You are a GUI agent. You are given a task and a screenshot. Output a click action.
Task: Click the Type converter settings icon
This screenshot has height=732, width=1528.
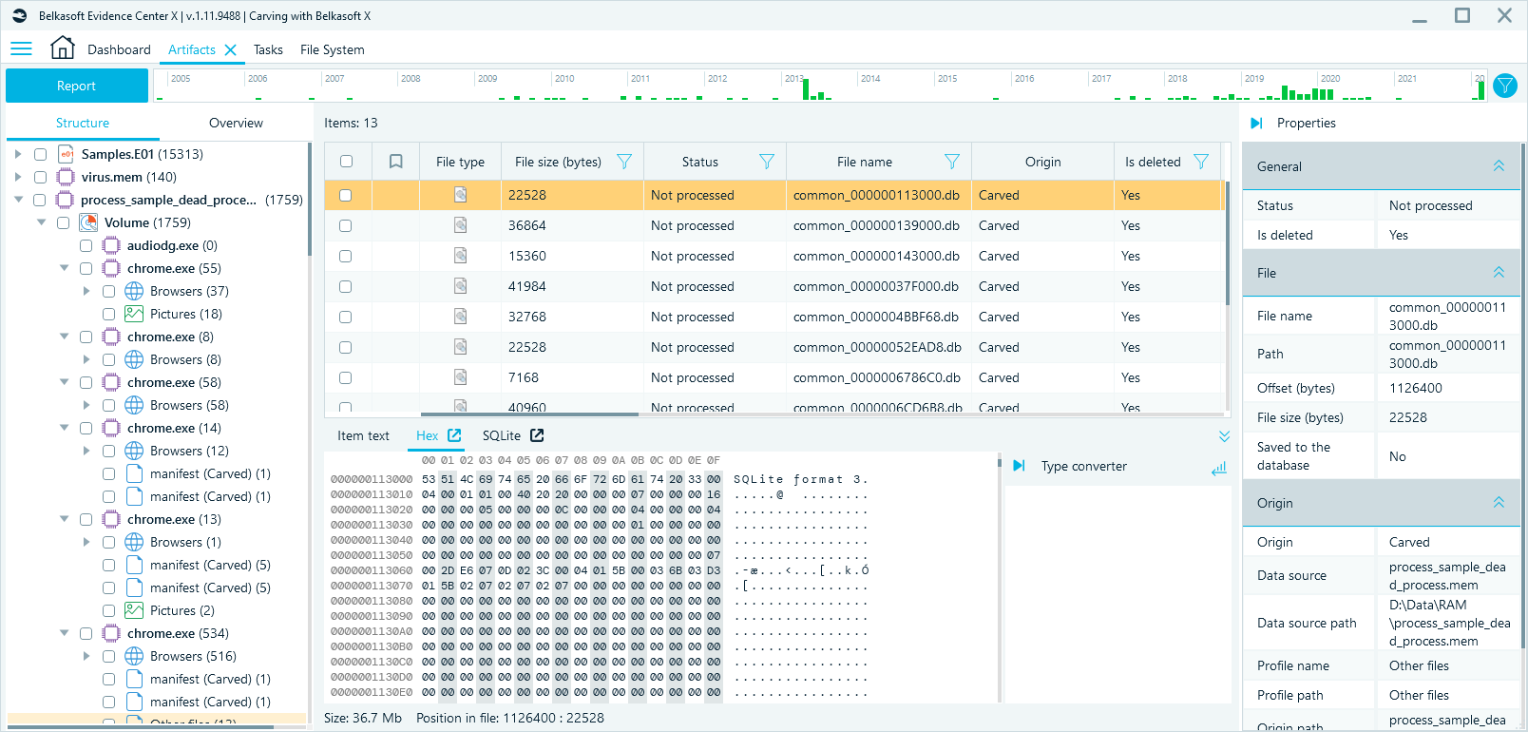1219,469
